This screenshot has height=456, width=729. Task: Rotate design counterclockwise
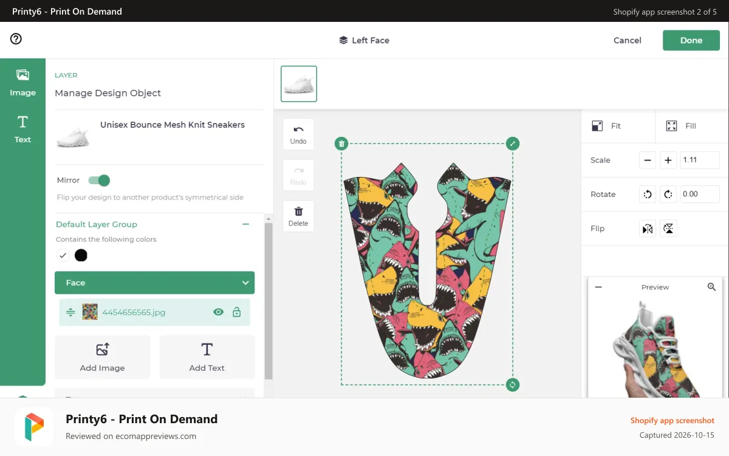coord(648,195)
